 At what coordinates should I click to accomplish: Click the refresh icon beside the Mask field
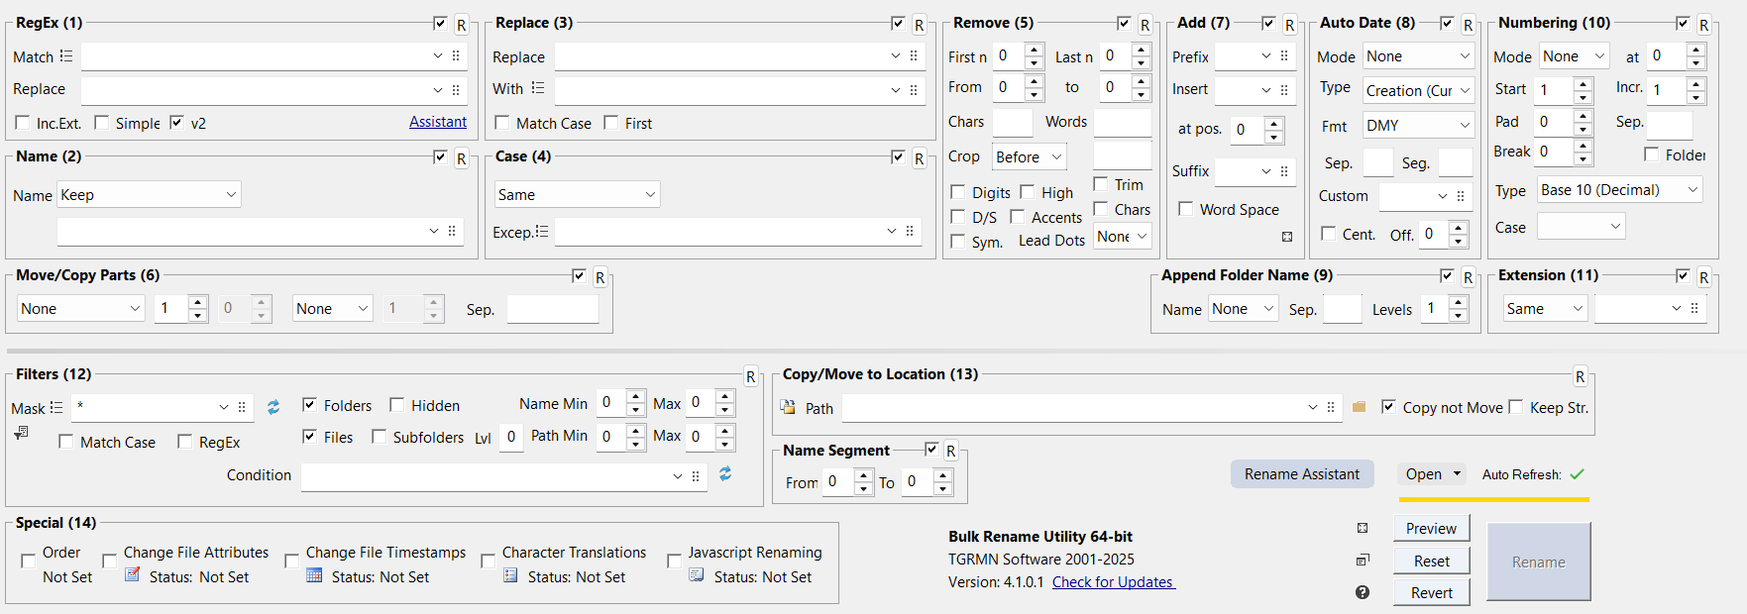click(273, 407)
